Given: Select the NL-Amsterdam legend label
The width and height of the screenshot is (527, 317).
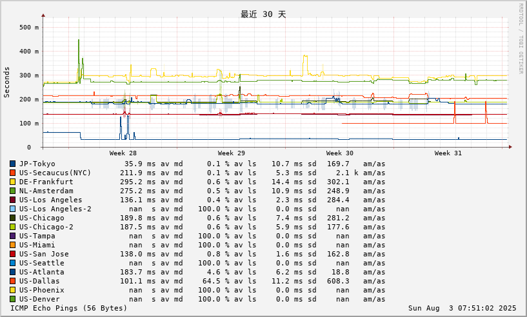Looking at the screenshot, I should coord(46,191).
